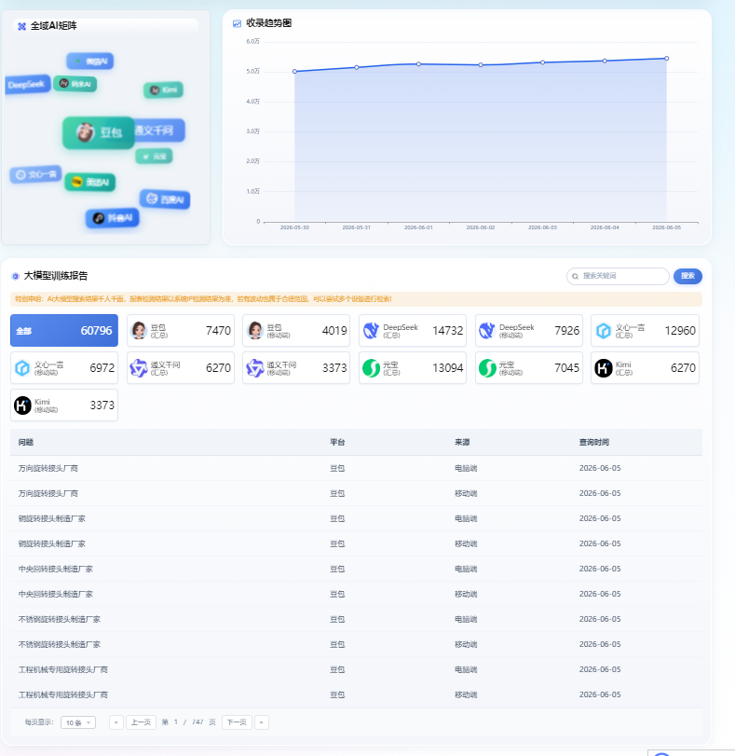Go to previous page with 上一页

point(141,722)
